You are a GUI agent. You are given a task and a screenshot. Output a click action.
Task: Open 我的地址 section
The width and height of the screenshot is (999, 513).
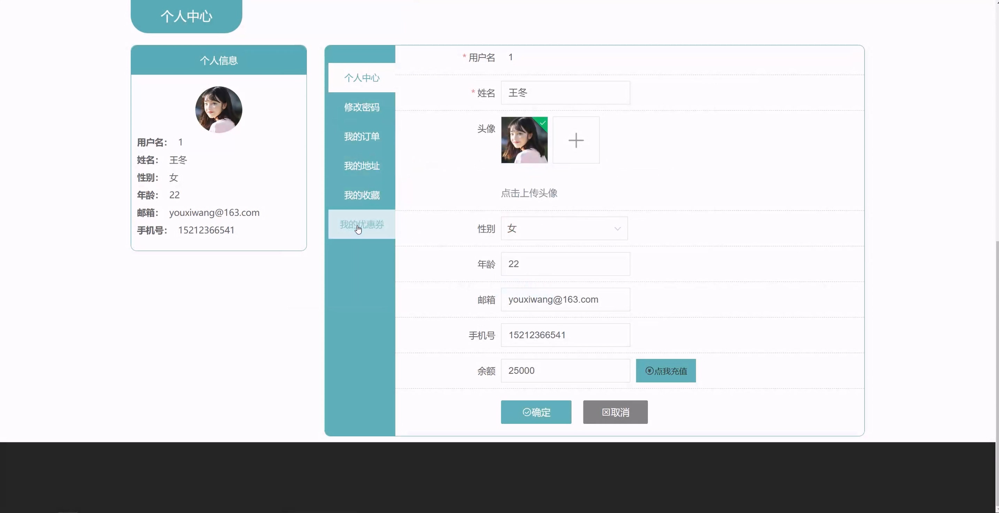coord(362,166)
